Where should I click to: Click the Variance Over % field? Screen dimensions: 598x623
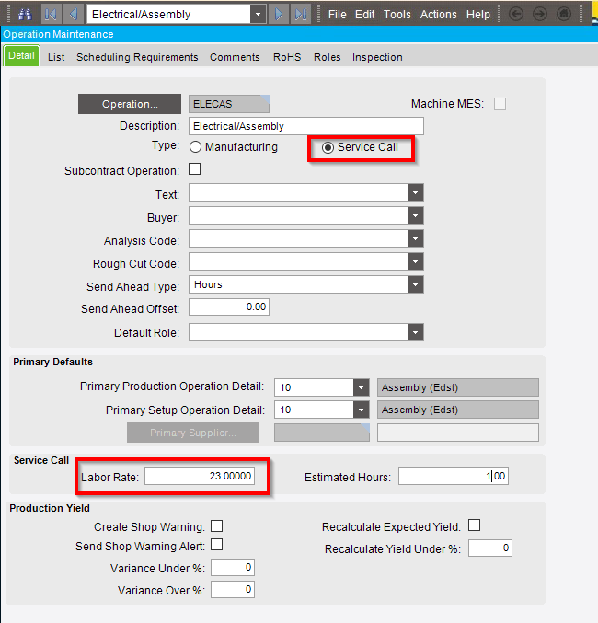coord(233,590)
